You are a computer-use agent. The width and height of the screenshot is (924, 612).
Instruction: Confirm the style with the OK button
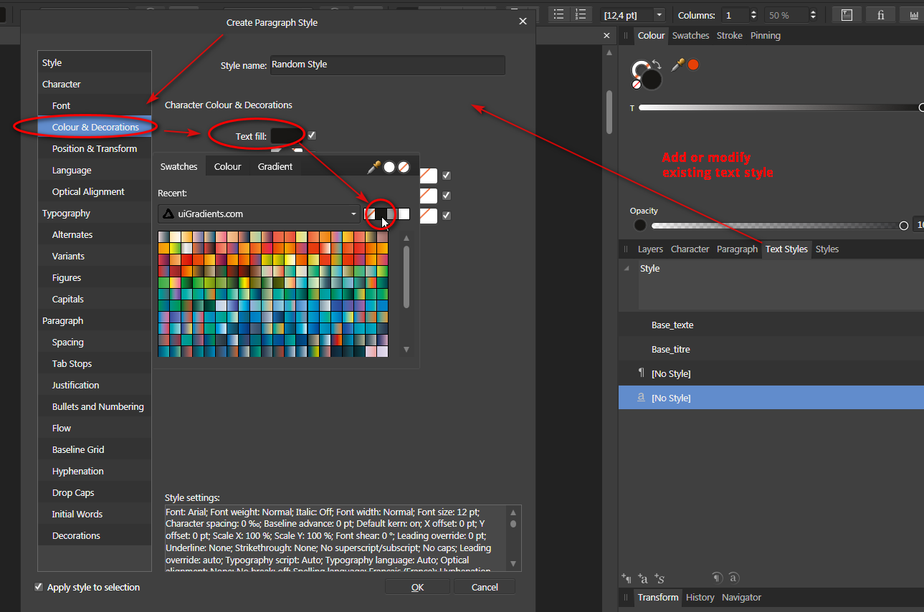[x=417, y=586]
